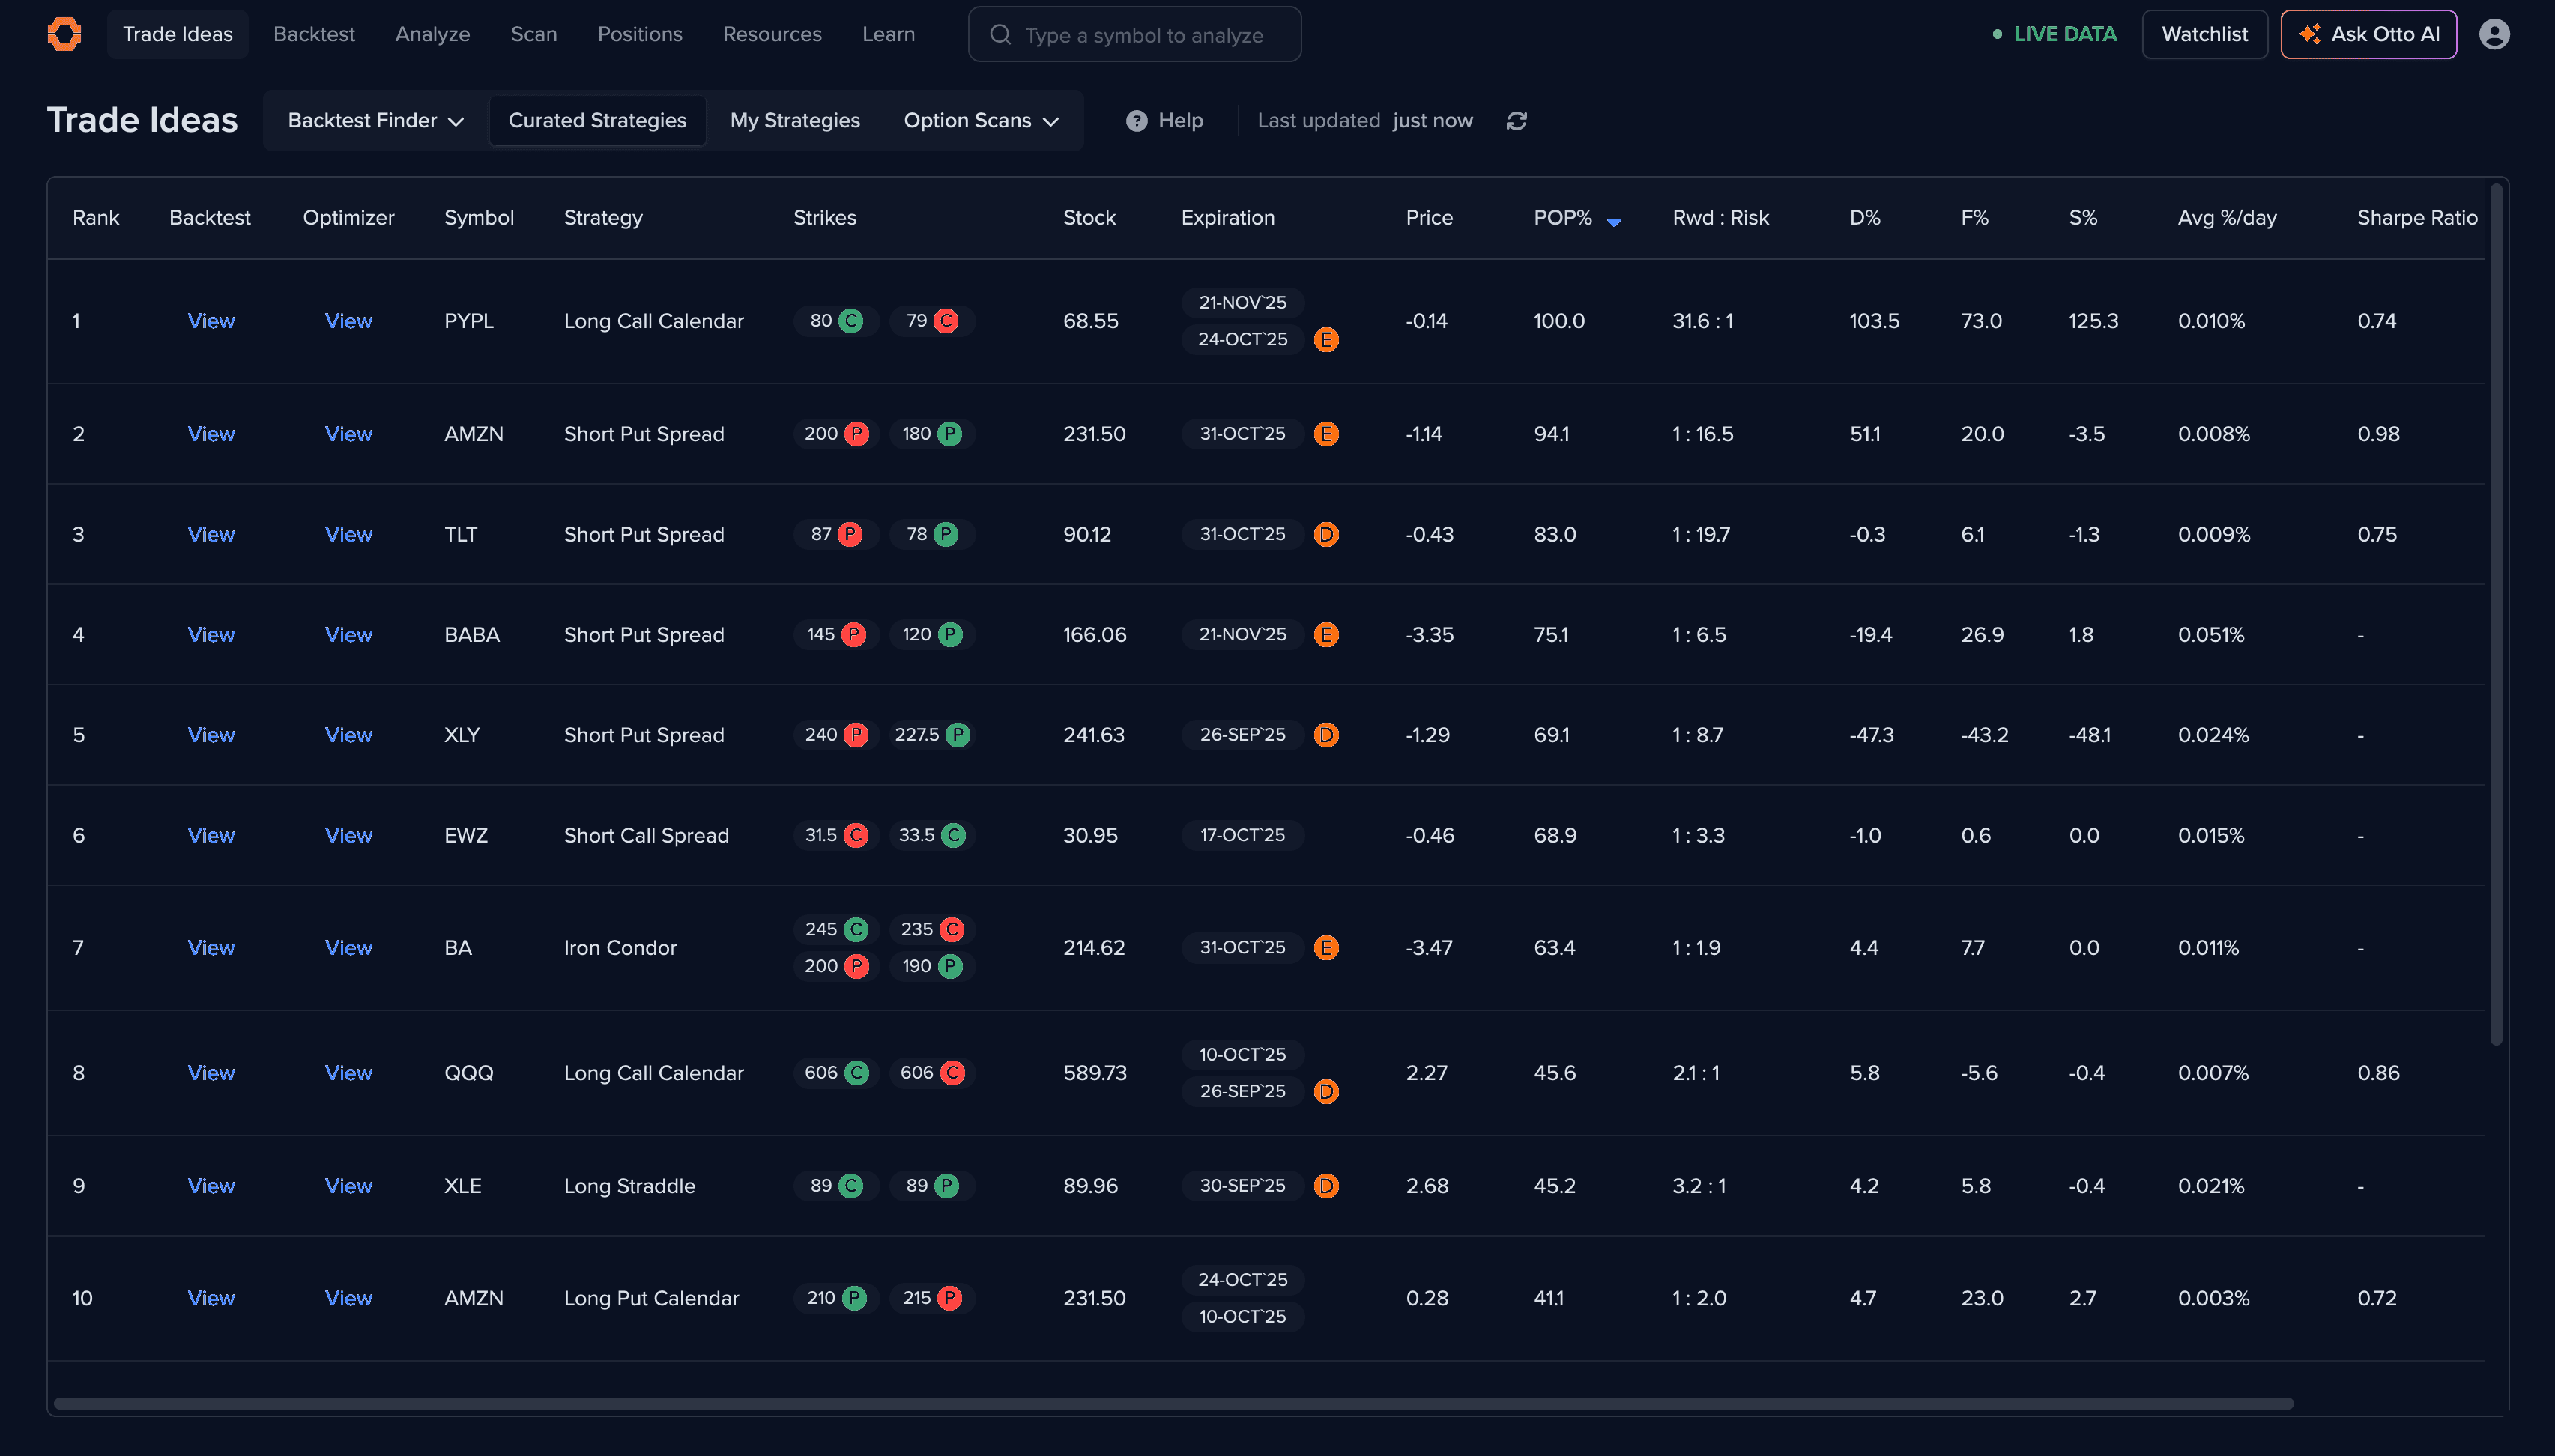This screenshot has width=2555, height=1456.
Task: Click the BA earnings E badge
Action: point(1326,948)
